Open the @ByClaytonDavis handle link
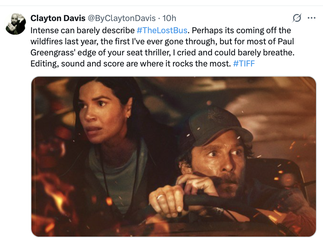 click(x=122, y=18)
